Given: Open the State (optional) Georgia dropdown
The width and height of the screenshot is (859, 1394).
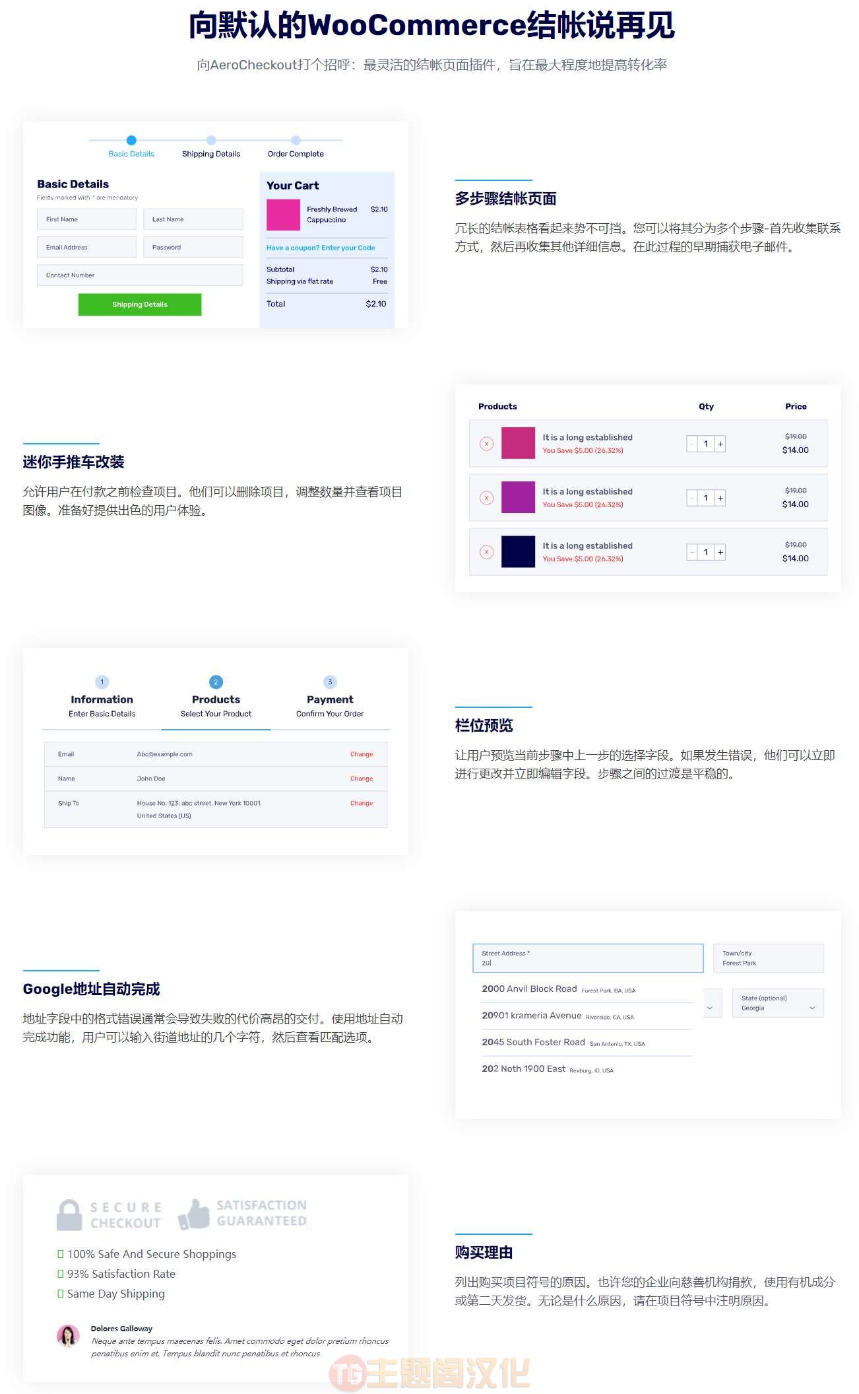Looking at the screenshot, I should pos(778,1003).
